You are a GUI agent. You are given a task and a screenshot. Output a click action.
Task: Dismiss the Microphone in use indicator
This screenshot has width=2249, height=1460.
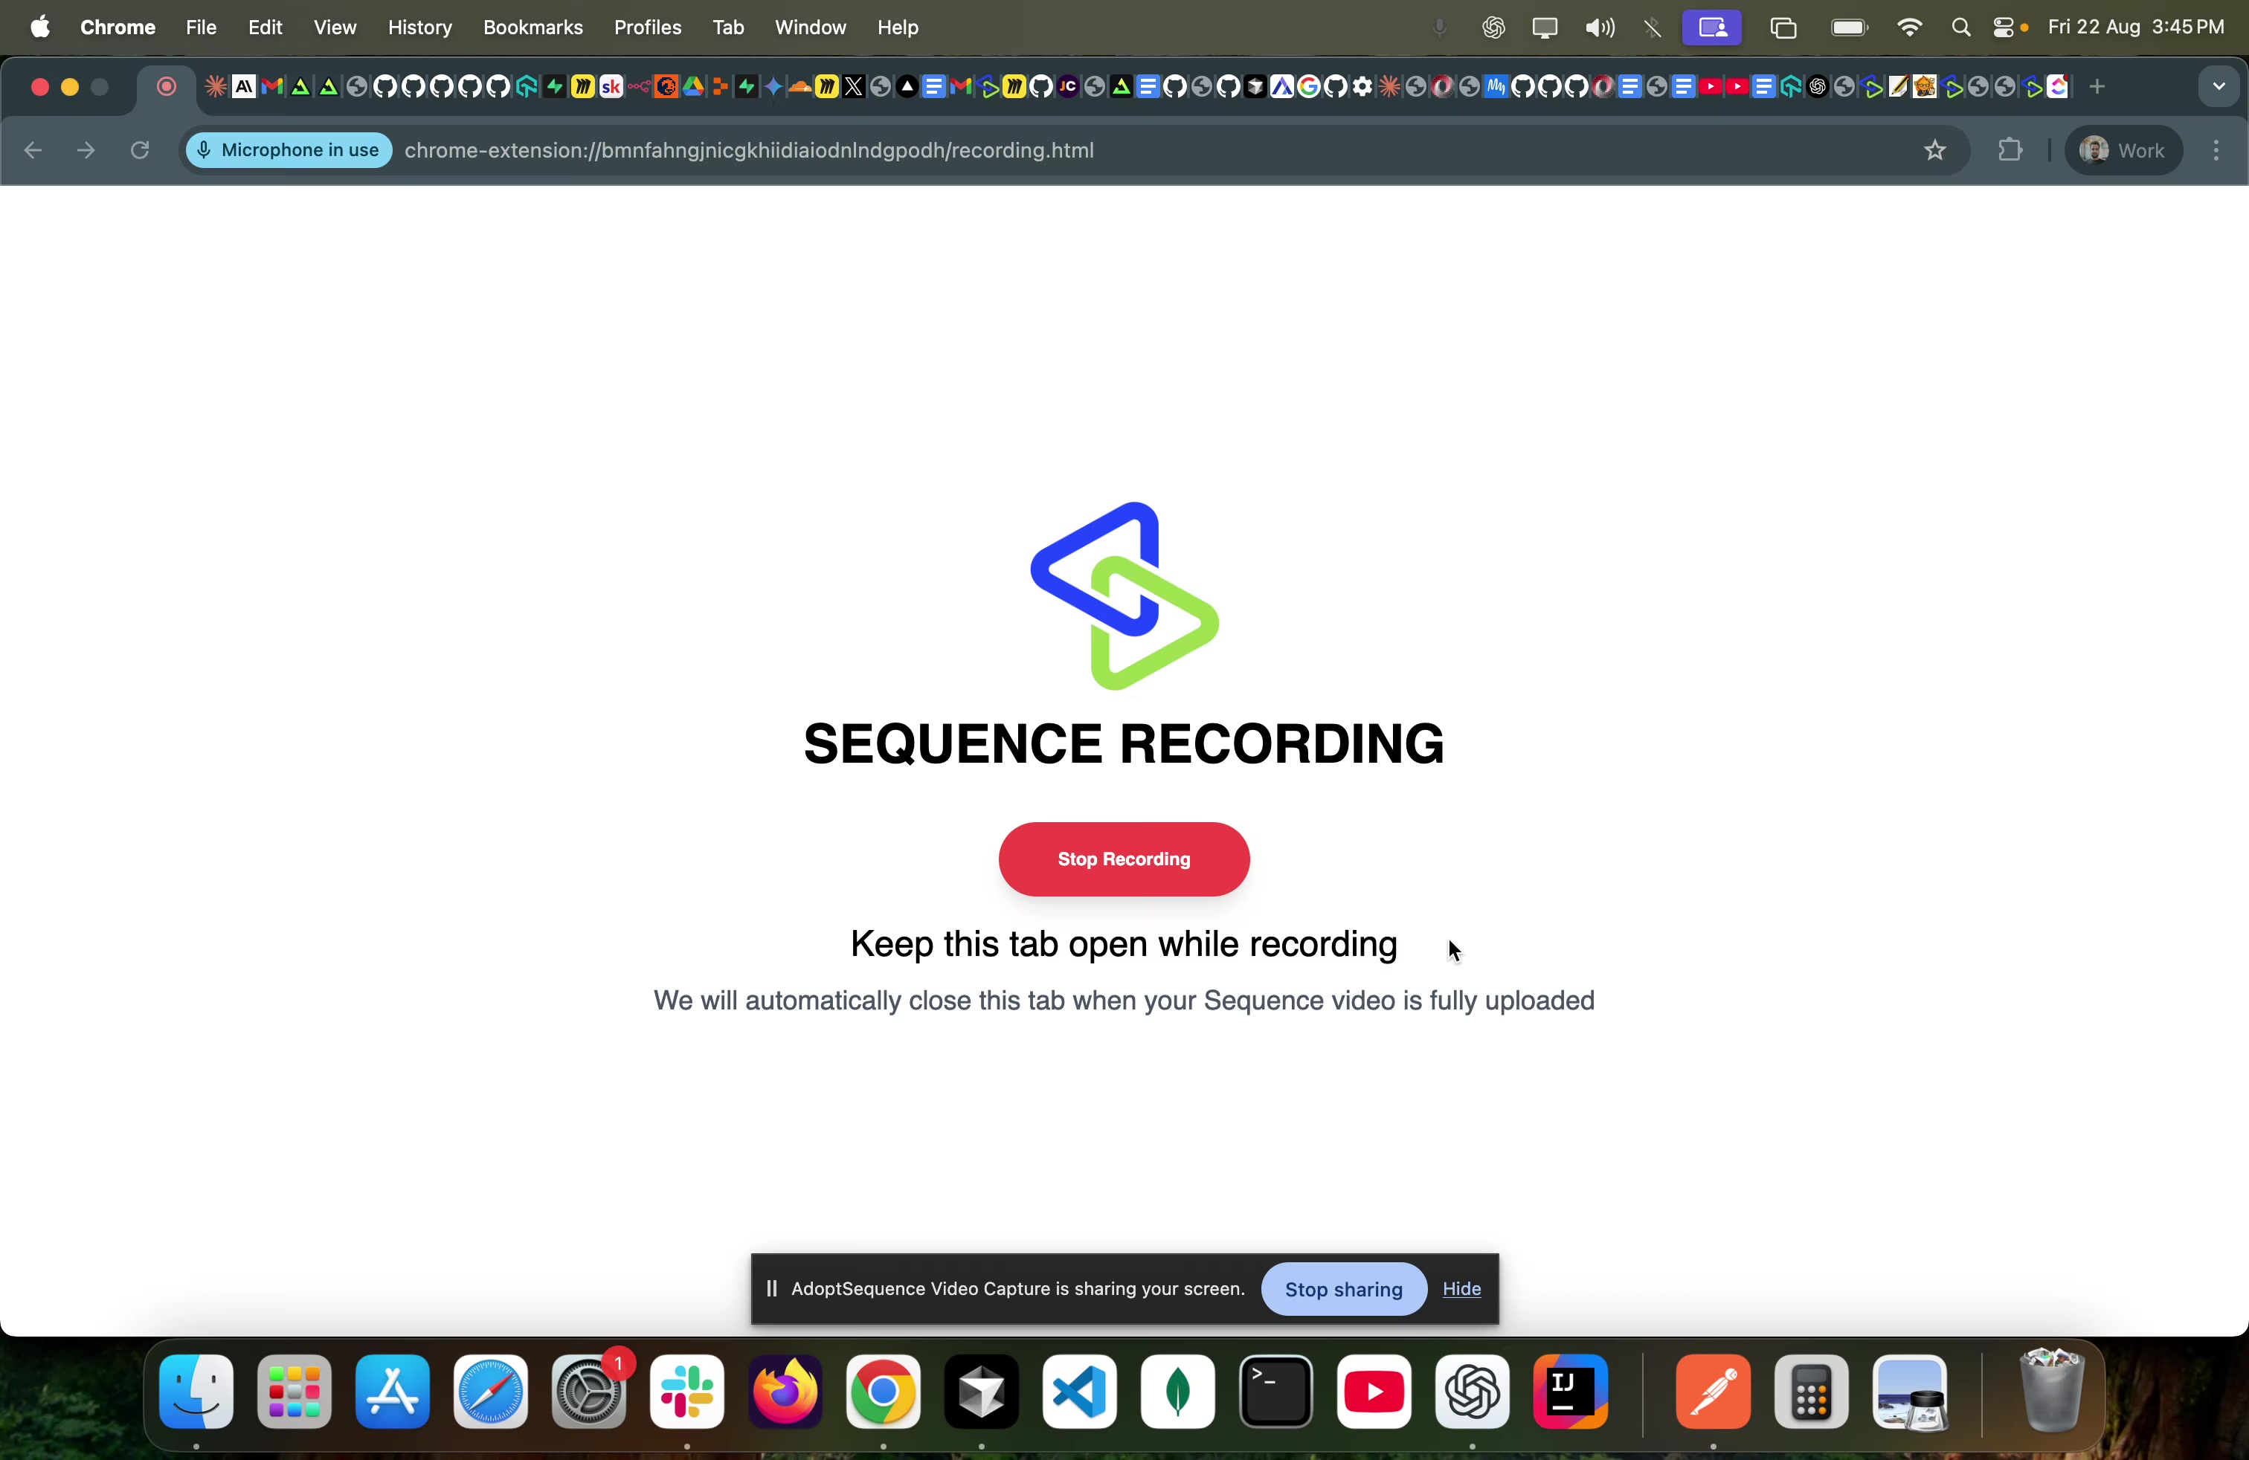289,150
